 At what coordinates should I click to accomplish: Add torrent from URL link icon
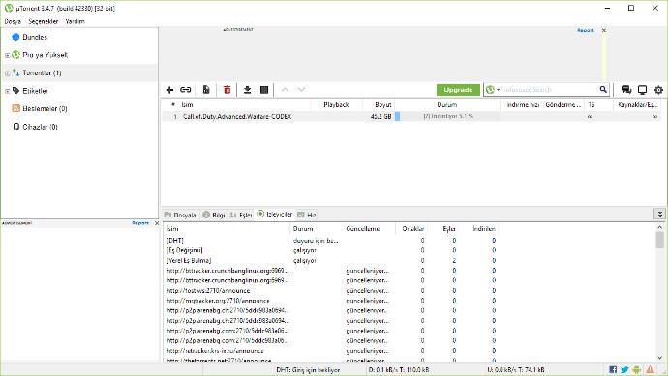point(185,90)
